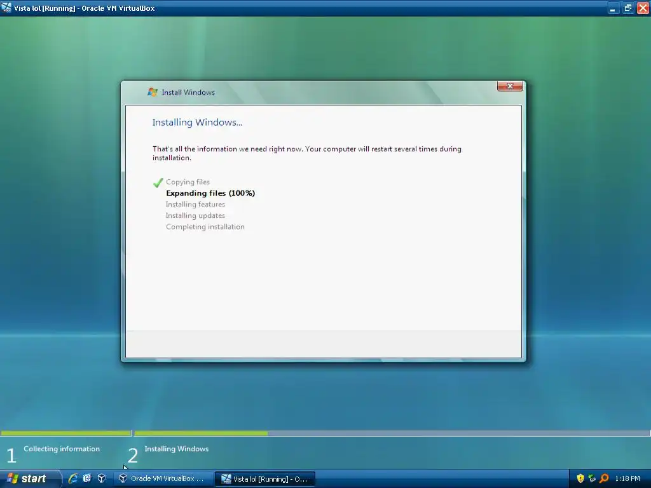This screenshot has height=488, width=651.
Task: Click the Installing Windows stage progress bar
Action: click(x=392, y=433)
